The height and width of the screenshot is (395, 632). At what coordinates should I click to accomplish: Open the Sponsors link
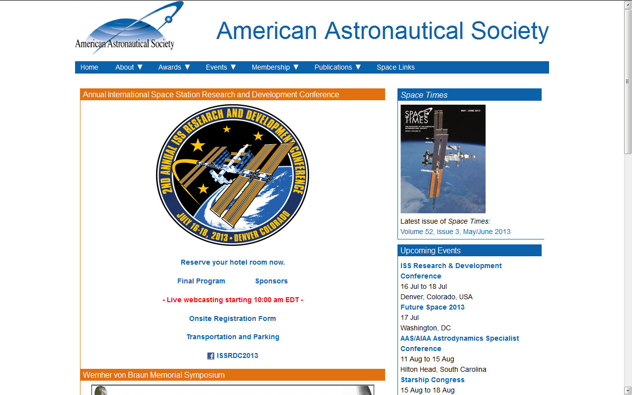point(272,281)
